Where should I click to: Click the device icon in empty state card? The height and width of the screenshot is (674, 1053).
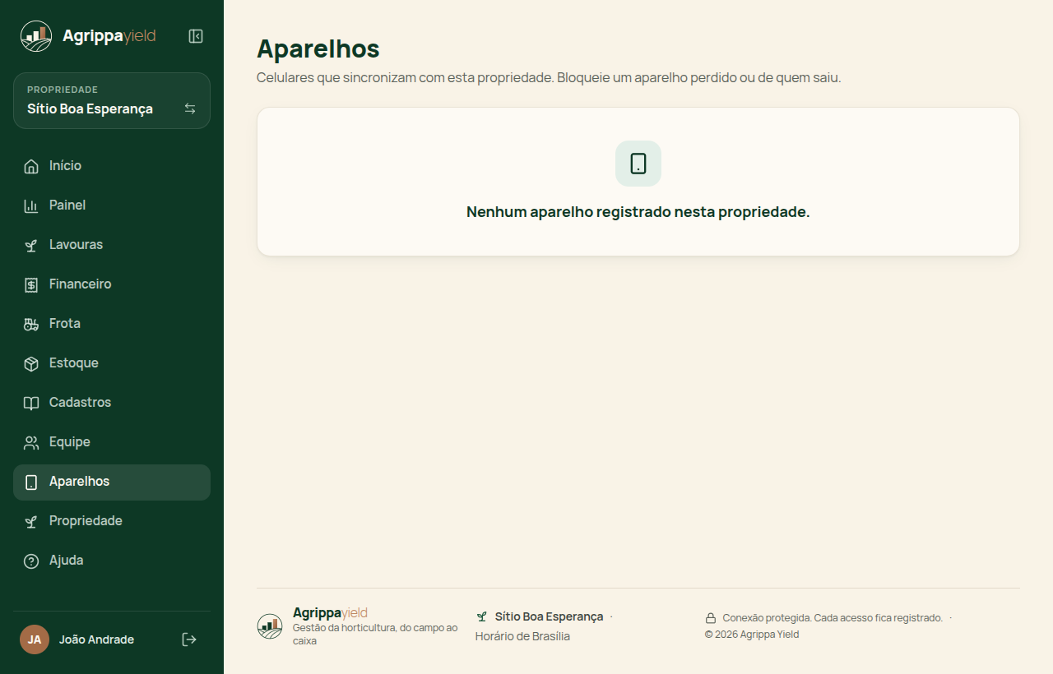coord(638,164)
